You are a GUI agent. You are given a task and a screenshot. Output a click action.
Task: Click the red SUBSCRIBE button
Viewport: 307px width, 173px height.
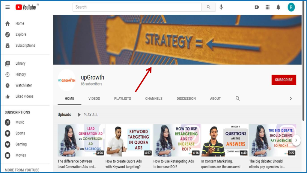tap(284, 80)
